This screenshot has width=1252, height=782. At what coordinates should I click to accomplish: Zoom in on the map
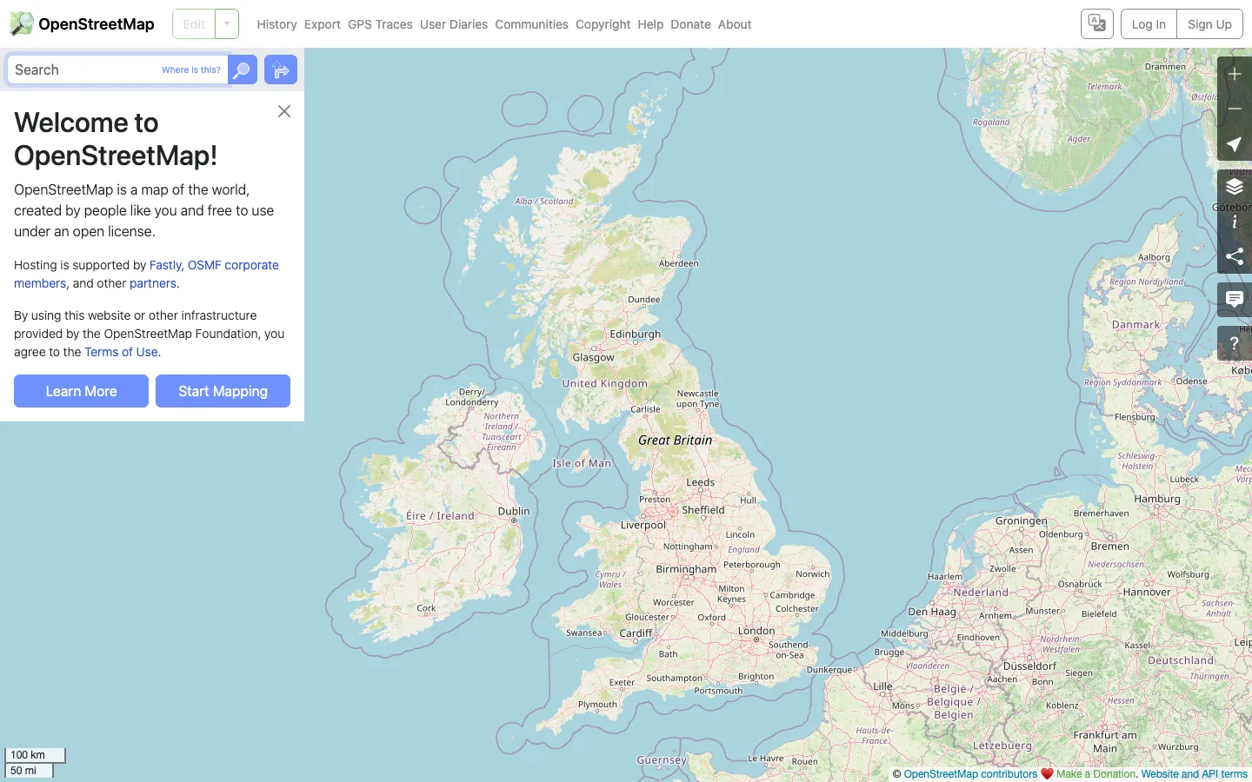1235,75
